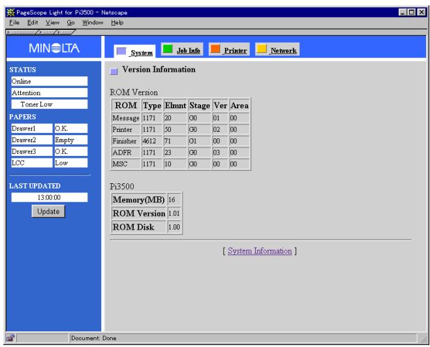Click the Version Information heading square icon

(114, 71)
